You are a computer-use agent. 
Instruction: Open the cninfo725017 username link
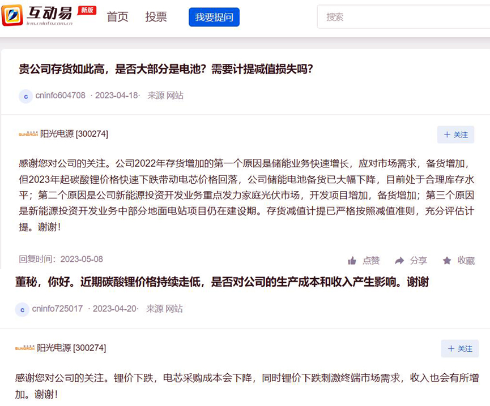pos(57,309)
